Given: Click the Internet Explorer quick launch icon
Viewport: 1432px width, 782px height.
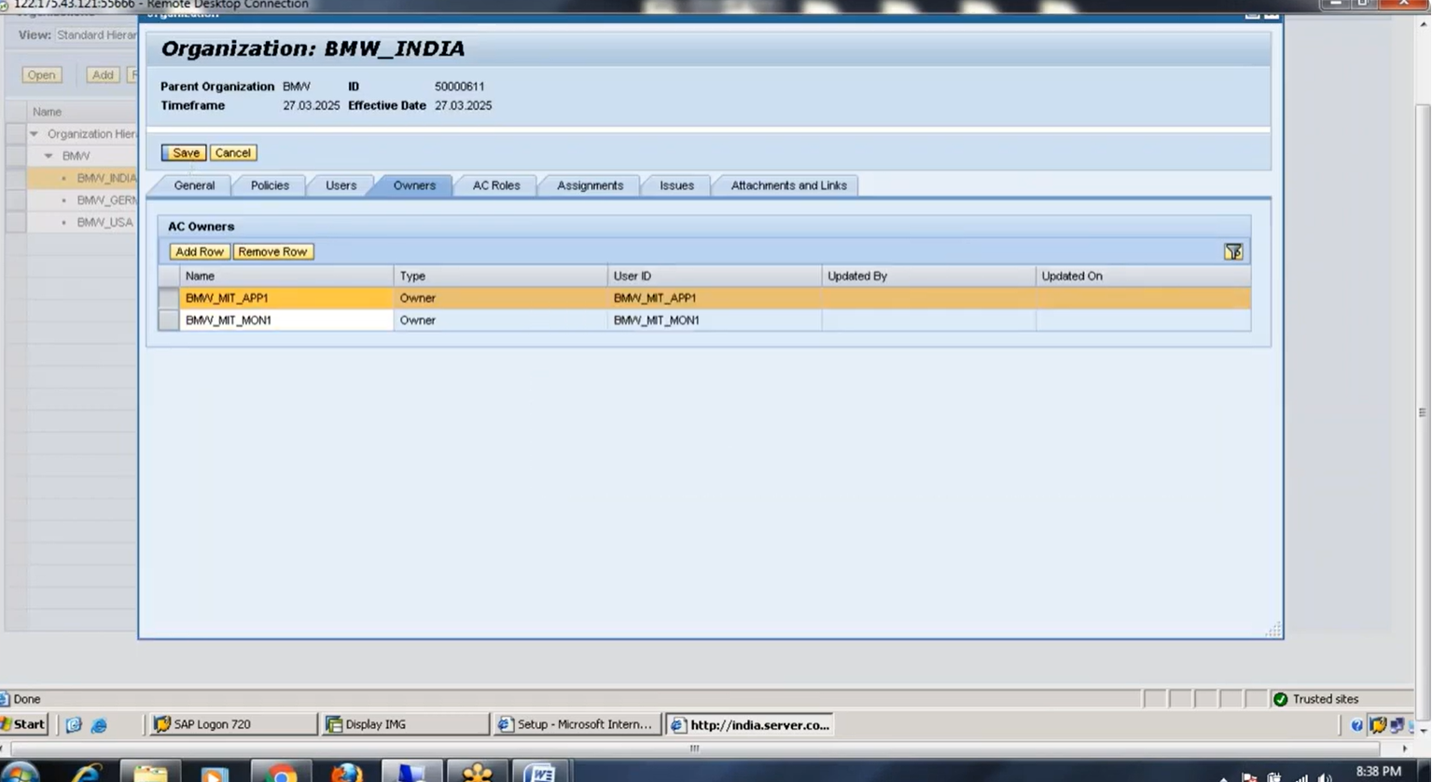Looking at the screenshot, I should tap(99, 724).
